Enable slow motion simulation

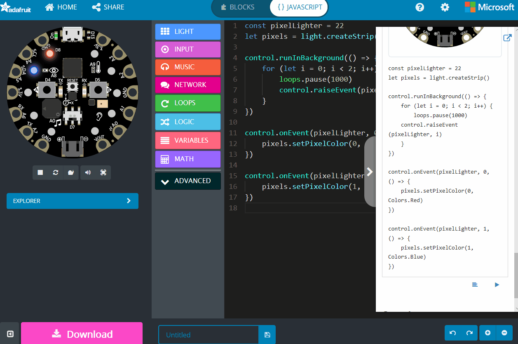click(70, 172)
